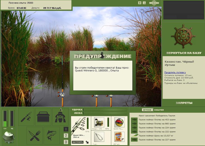Click the pike fish icon in log

135,136
